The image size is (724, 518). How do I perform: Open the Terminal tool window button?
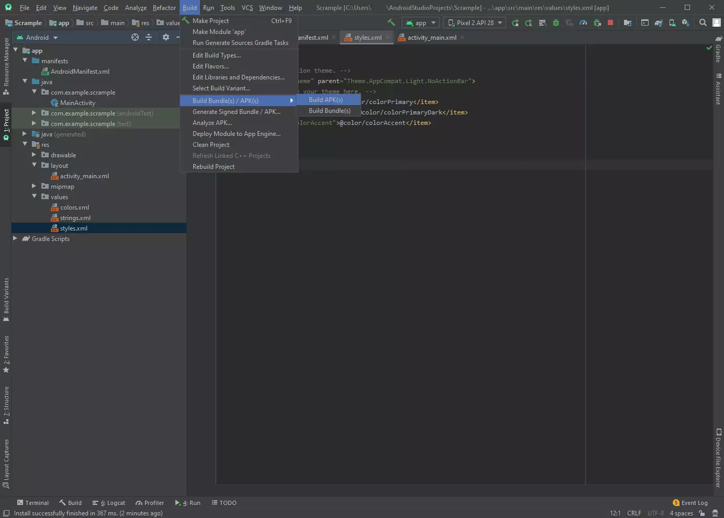[x=32, y=503]
